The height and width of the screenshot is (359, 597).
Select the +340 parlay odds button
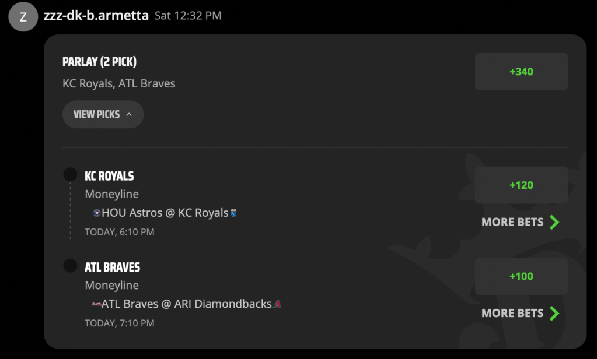[521, 72]
